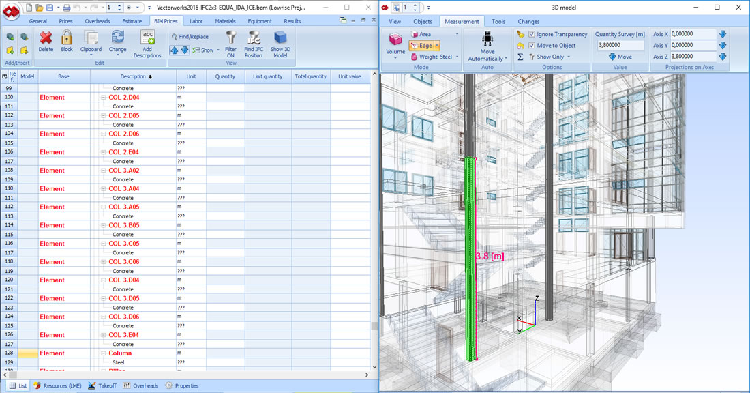Click the Quantity Survey value field
The image size is (750, 393).
point(620,45)
